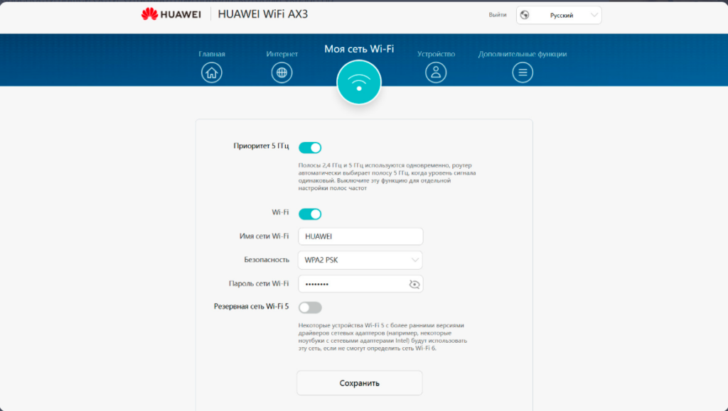The width and height of the screenshot is (728, 411).
Task: Open the Device user icon
Action: pos(436,72)
